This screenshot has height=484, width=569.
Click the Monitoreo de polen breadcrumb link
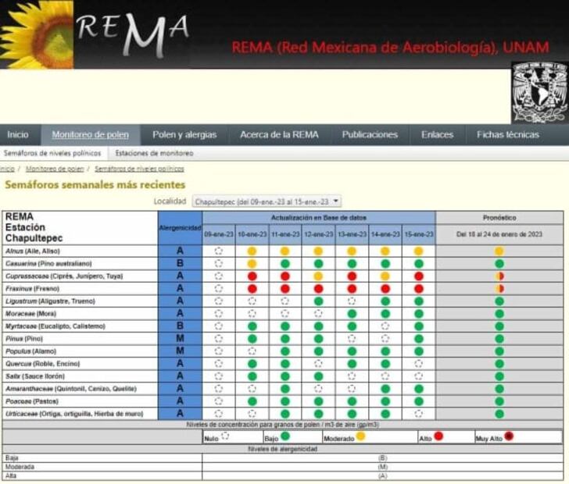pos(55,169)
